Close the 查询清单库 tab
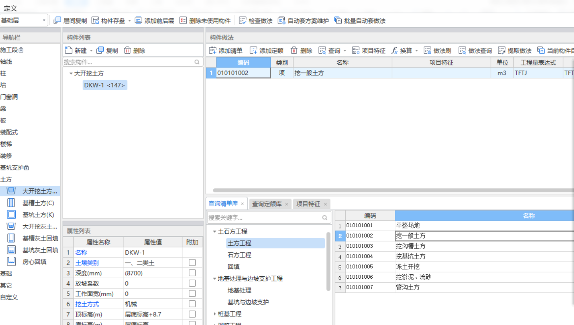The height and width of the screenshot is (325, 574). [243, 204]
